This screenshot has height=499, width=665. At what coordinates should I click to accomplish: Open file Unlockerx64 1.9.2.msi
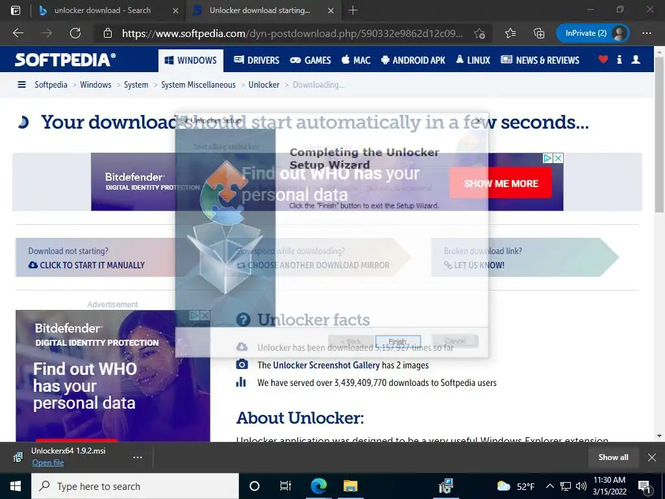pyautogui.click(x=48, y=463)
